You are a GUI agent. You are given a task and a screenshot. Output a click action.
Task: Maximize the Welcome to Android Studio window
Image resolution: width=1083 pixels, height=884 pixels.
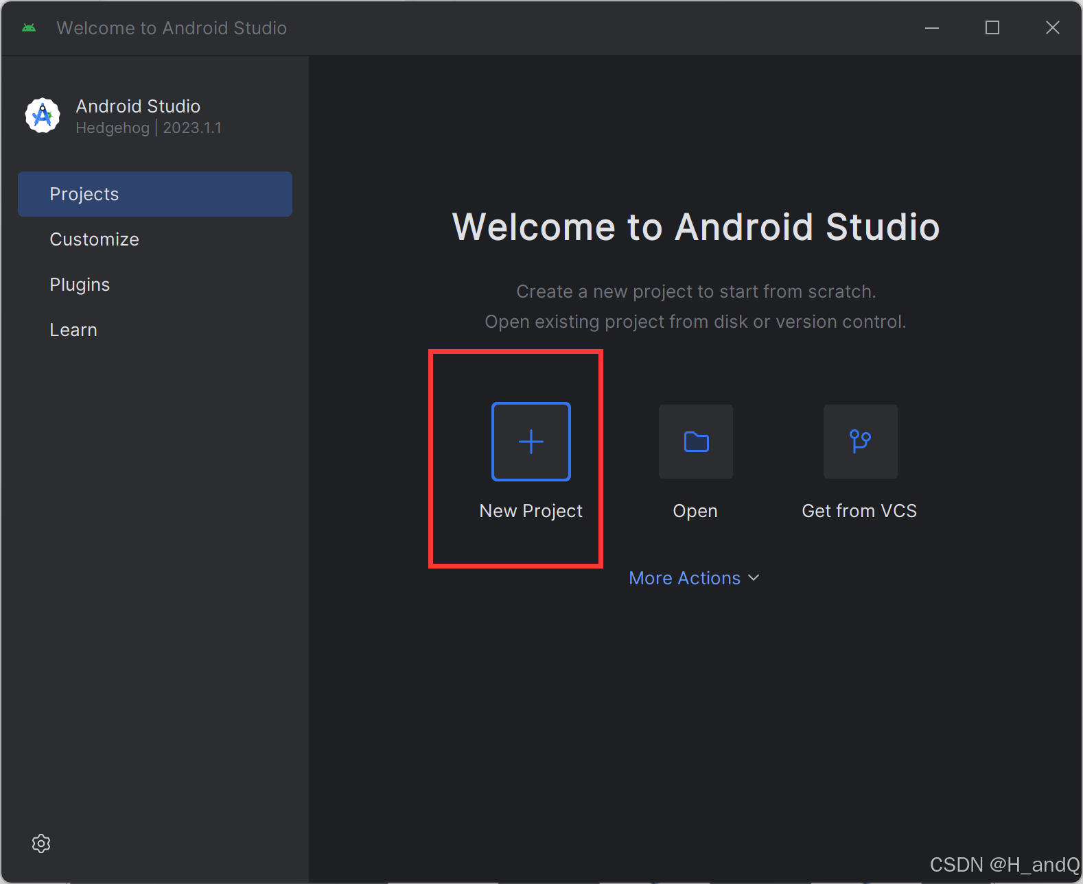[x=992, y=28]
